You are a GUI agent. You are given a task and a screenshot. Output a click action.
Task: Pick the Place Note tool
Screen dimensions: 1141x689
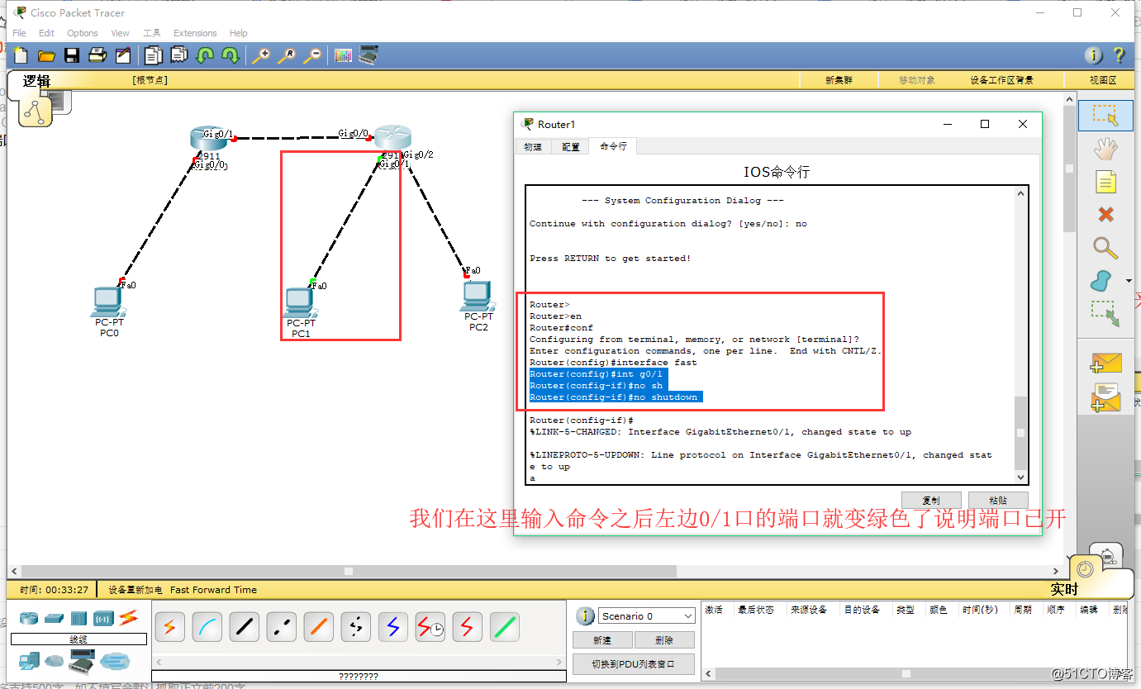coord(1105,182)
